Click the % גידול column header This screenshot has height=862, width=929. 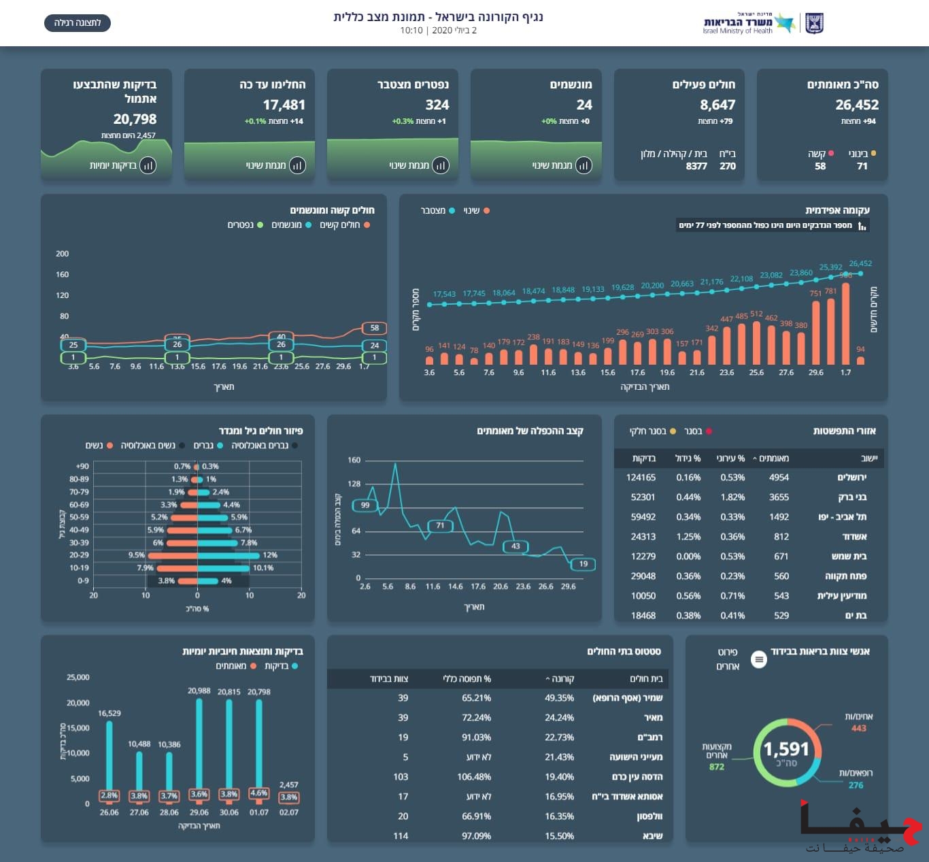pyautogui.click(x=688, y=459)
